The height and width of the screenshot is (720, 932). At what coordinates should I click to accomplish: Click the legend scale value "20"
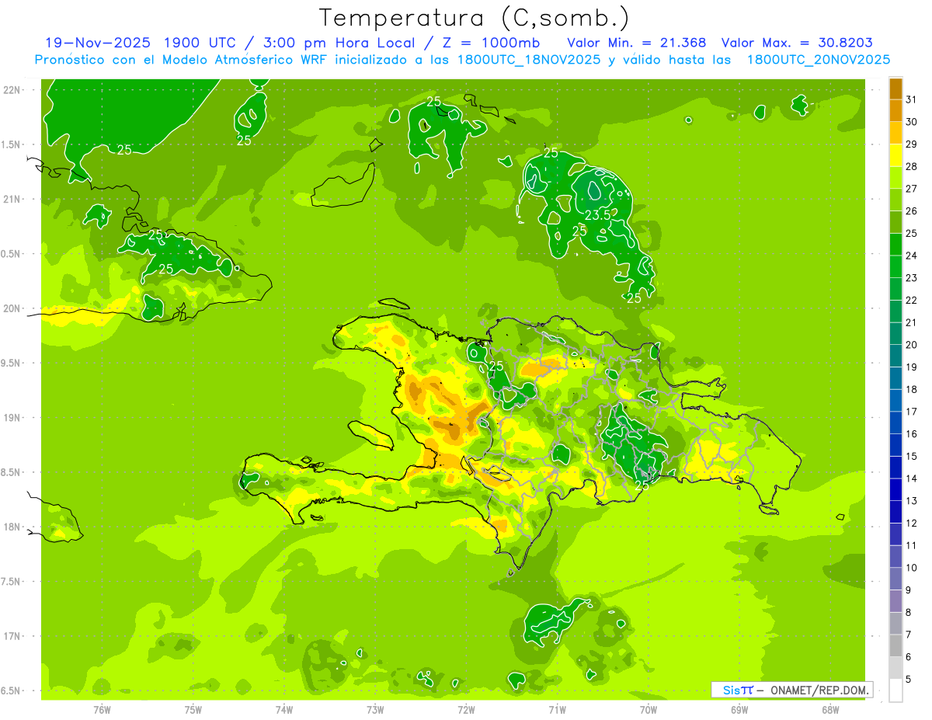[x=912, y=345]
